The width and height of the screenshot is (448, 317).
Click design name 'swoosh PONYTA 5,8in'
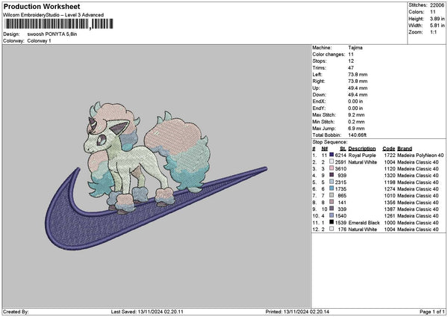pos(52,34)
